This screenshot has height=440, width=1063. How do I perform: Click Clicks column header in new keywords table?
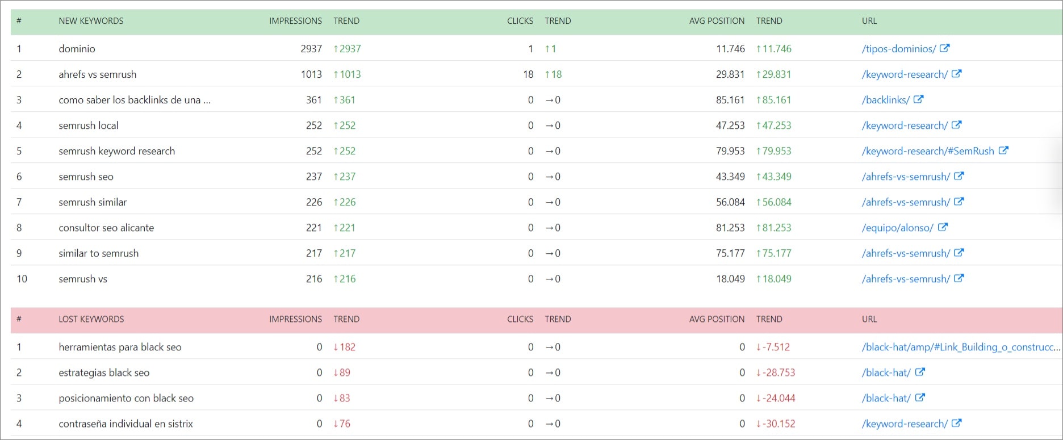coord(520,21)
